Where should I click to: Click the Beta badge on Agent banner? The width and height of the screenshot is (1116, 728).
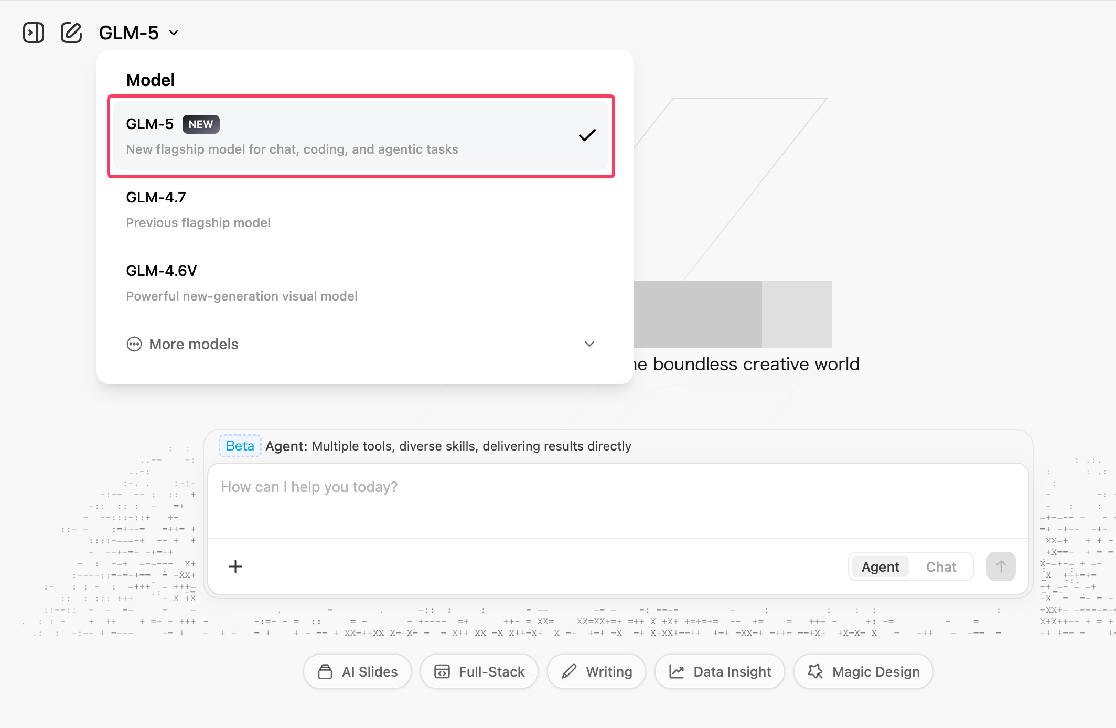click(240, 446)
